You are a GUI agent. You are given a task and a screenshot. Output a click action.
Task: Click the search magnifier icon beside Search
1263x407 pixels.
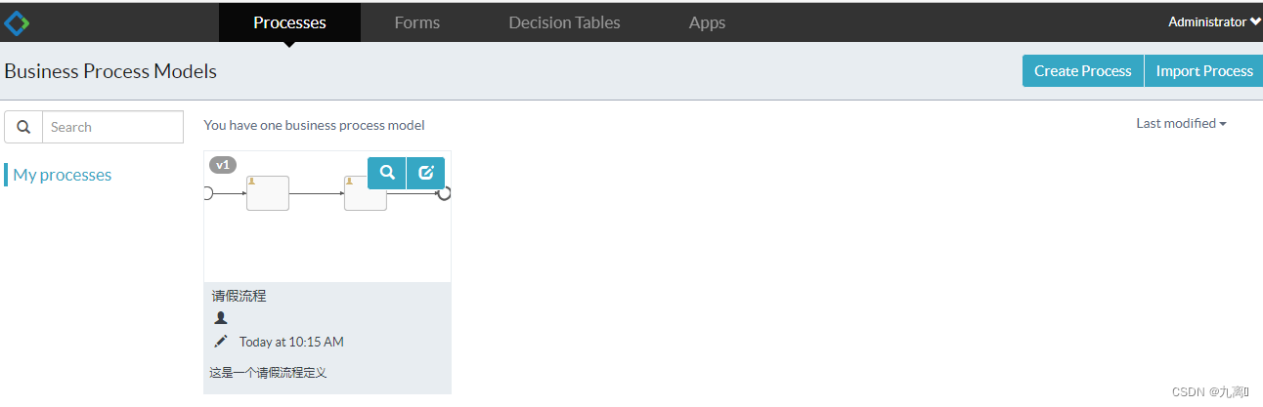tap(23, 127)
